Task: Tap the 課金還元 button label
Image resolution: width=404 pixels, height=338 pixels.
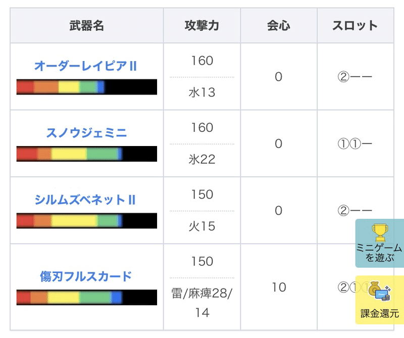Action: tap(379, 314)
